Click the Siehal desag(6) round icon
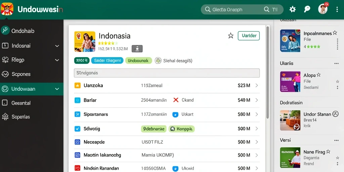Viewport: 344px width, 172px height. [x=158, y=60]
